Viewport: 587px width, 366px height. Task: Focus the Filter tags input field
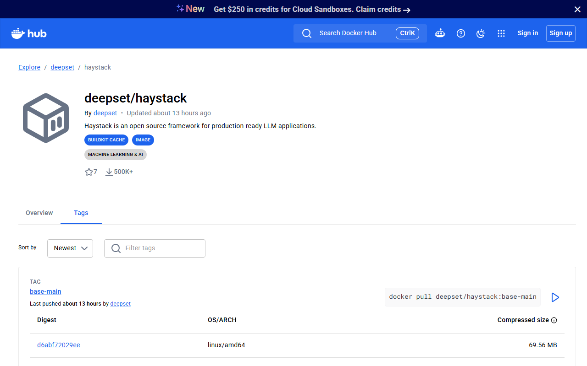[155, 248]
